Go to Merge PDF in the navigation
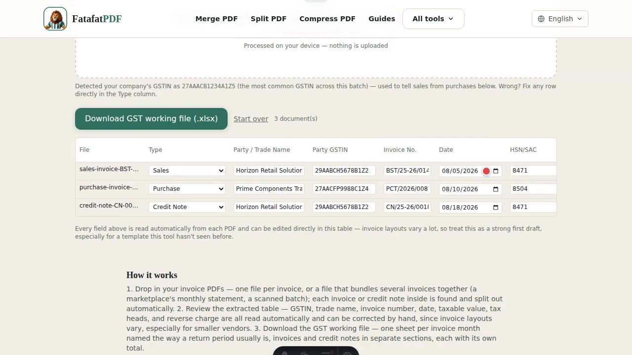The width and height of the screenshot is (632, 355). coord(216,19)
